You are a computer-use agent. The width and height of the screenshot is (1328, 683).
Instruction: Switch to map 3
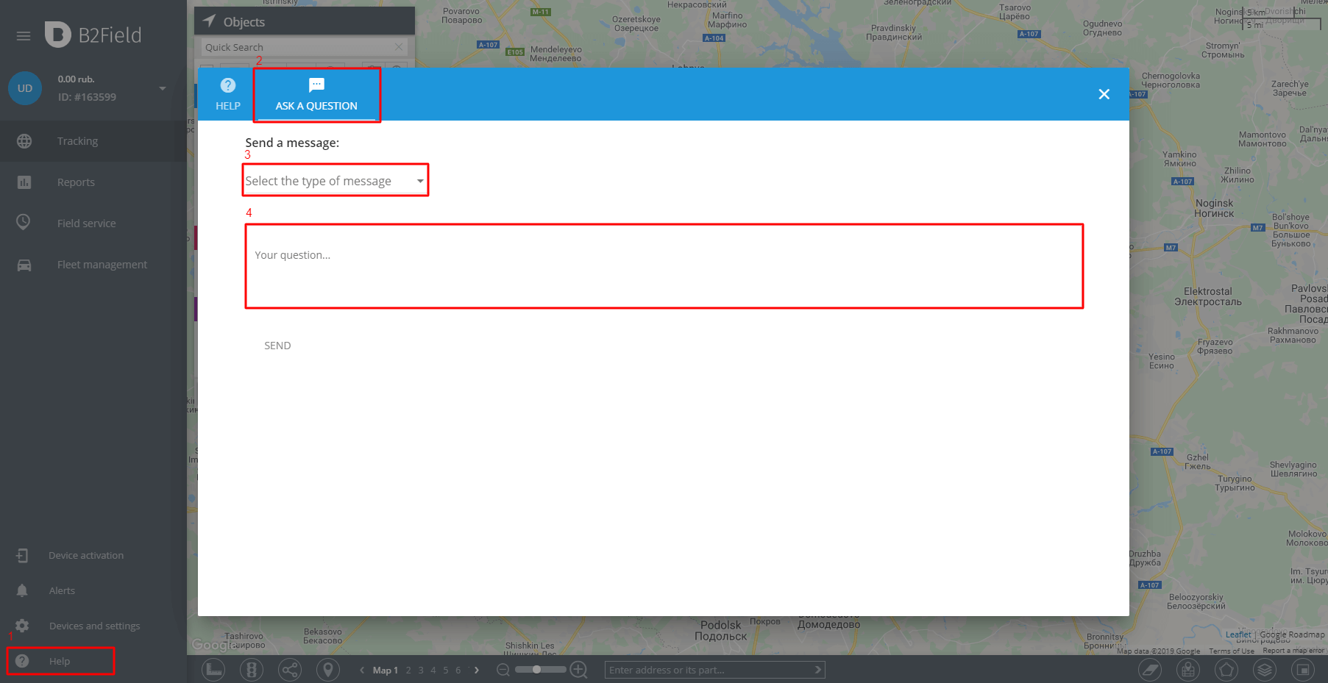pyautogui.click(x=421, y=671)
